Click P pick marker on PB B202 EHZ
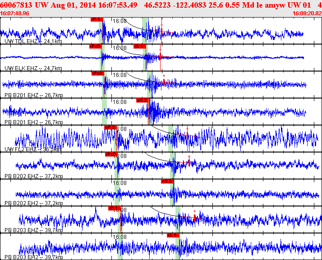The image size is (322, 260). coord(110,154)
